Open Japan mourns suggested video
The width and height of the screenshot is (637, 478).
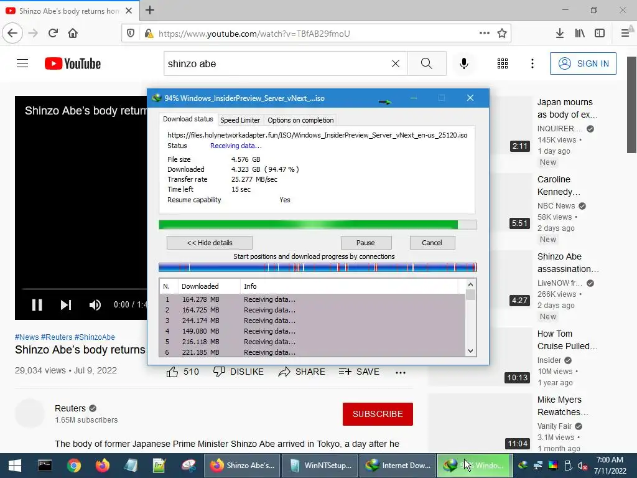(567, 108)
